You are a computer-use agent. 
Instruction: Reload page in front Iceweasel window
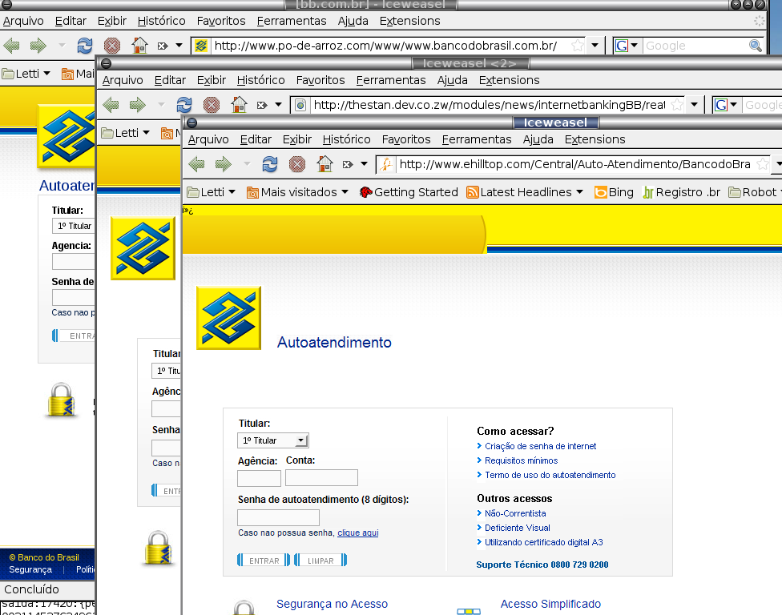(x=270, y=164)
